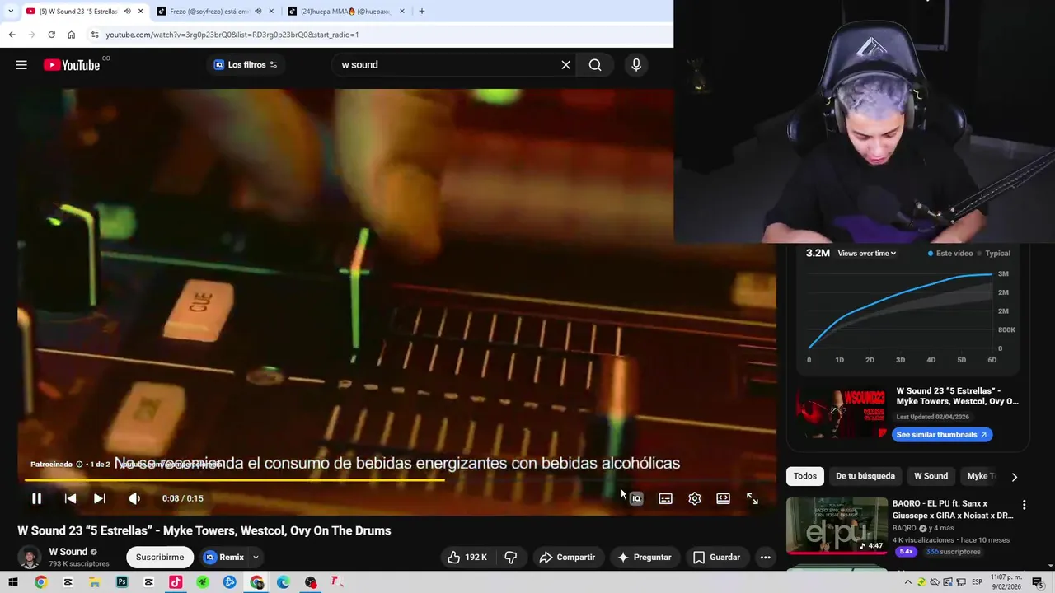The height and width of the screenshot is (593, 1055).
Task: Select the W Sound filter chip
Action: 931,476
